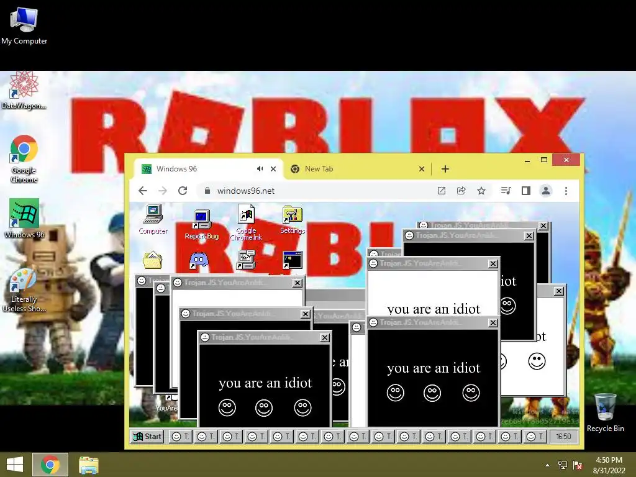Open File Explorer from taskbar
636x477 pixels.
pos(88,465)
